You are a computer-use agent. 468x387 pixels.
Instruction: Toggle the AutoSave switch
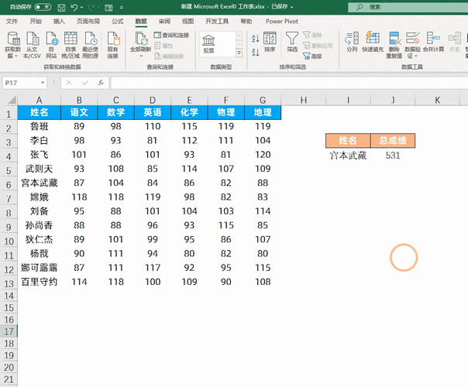pos(43,7)
